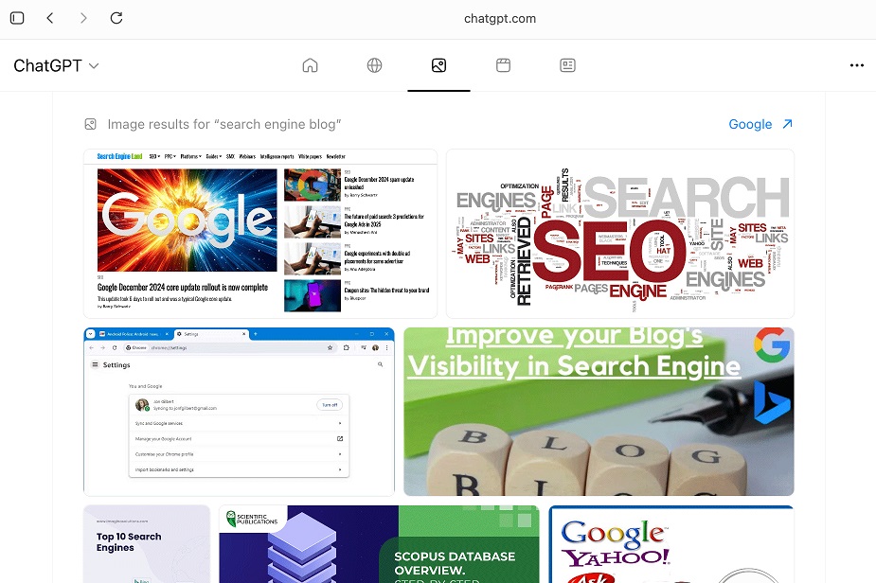876x583 pixels.
Task: Open the Scopus Database Overview image
Action: tap(379, 544)
